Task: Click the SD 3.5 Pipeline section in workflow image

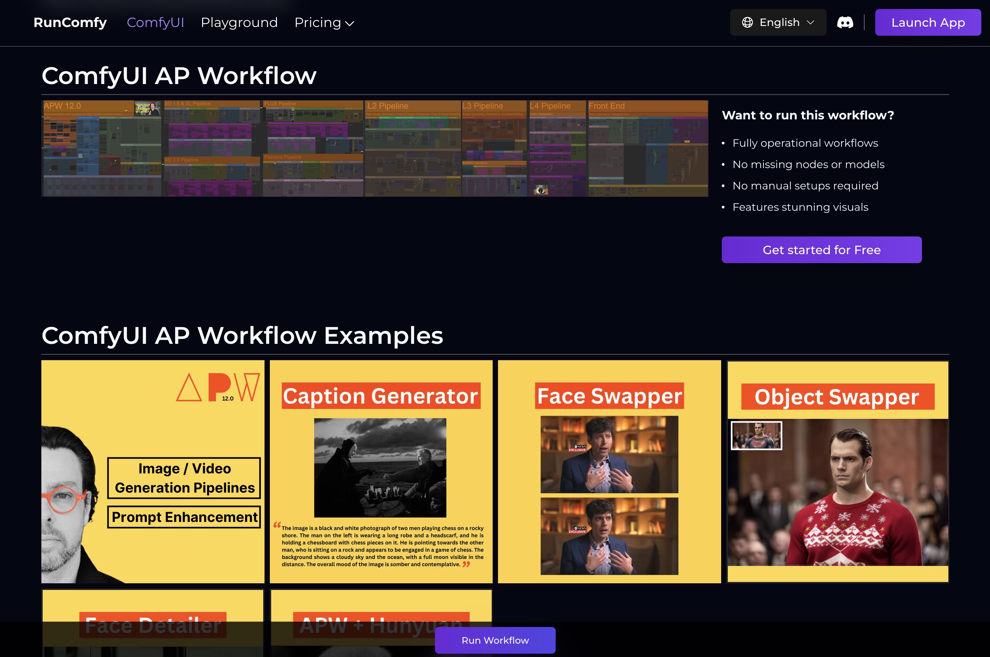Action: tap(212, 176)
